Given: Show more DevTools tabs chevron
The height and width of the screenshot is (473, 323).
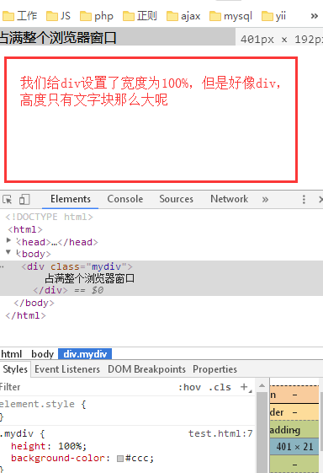Looking at the screenshot, I should 265,199.
